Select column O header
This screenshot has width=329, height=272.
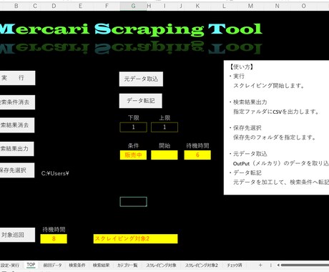click(303, 6)
